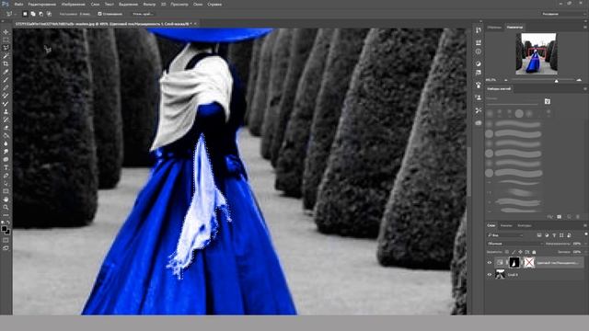Select the Blur tool (droplet icon)
The height and width of the screenshot is (331, 589).
(6, 143)
